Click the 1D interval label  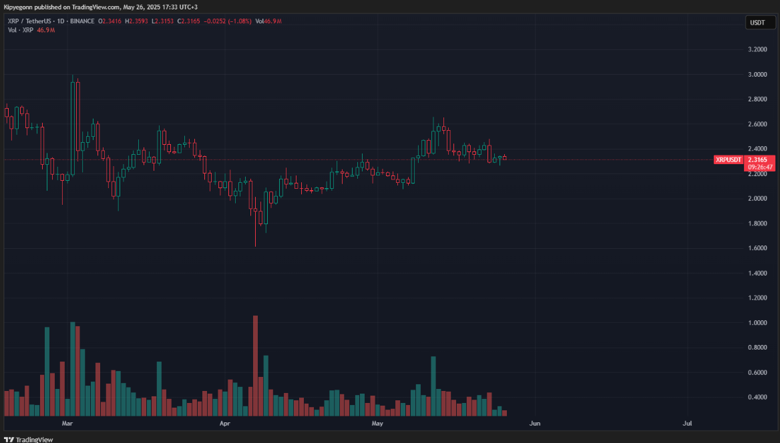click(x=61, y=21)
